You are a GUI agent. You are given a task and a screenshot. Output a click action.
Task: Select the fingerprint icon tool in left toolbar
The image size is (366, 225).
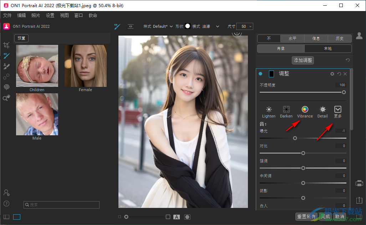point(6,87)
